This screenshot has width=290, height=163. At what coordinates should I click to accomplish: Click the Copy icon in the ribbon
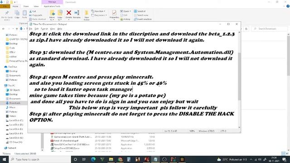pyautogui.click(x=17, y=13)
